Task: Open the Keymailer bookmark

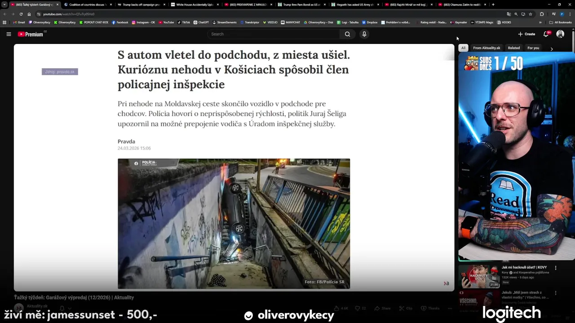Action: click(459, 22)
